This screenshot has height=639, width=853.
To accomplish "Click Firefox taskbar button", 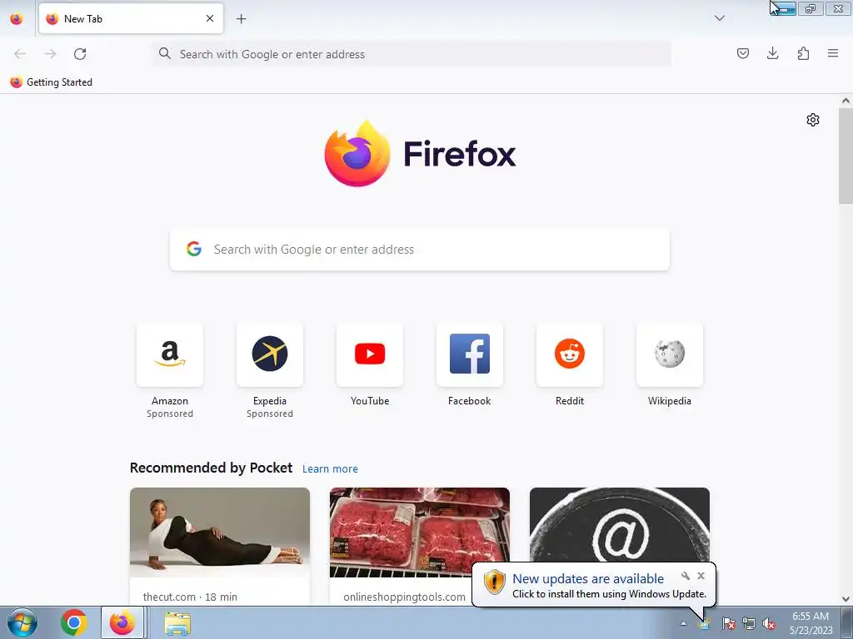I will click(x=122, y=622).
